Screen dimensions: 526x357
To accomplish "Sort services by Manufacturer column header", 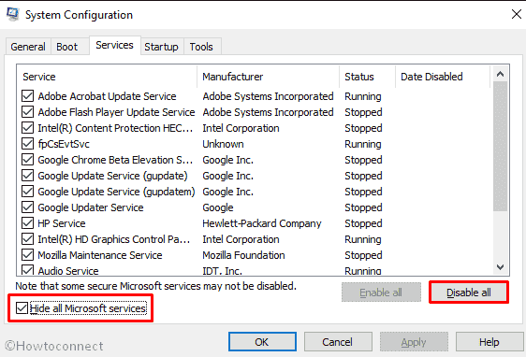I will (x=268, y=77).
